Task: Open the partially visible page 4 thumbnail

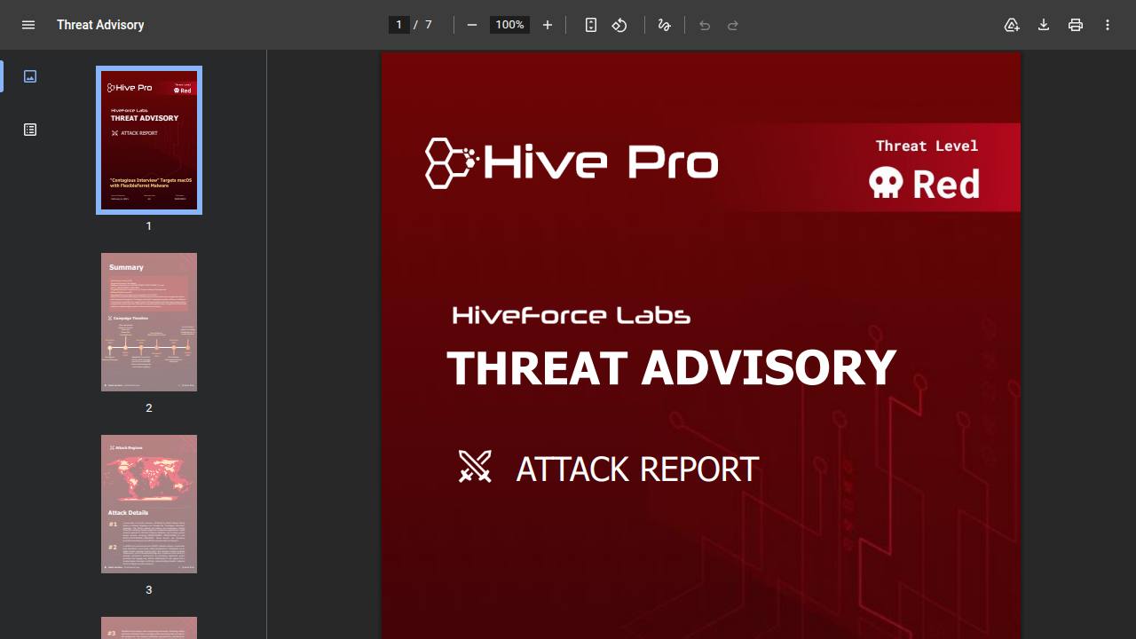Action: click(149, 627)
